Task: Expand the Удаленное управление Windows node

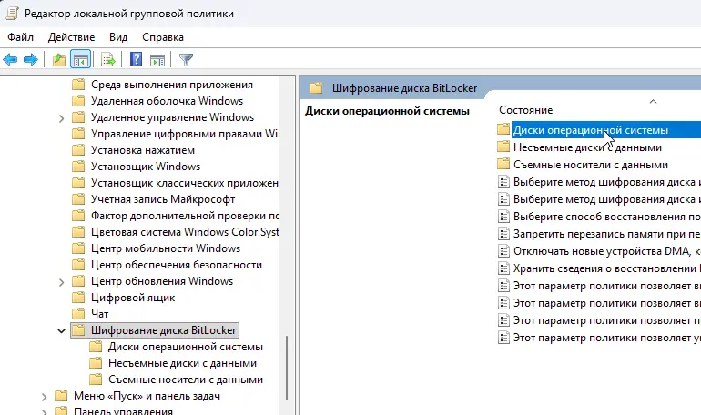Action: [x=61, y=117]
